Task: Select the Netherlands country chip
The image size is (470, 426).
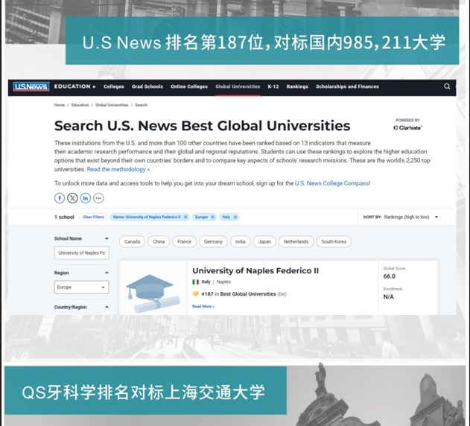Action: (296, 241)
